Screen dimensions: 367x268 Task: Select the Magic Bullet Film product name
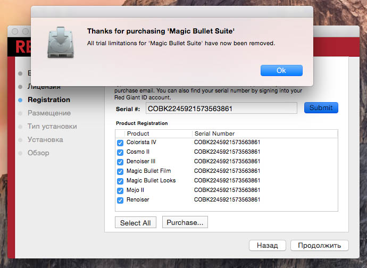pos(148,171)
